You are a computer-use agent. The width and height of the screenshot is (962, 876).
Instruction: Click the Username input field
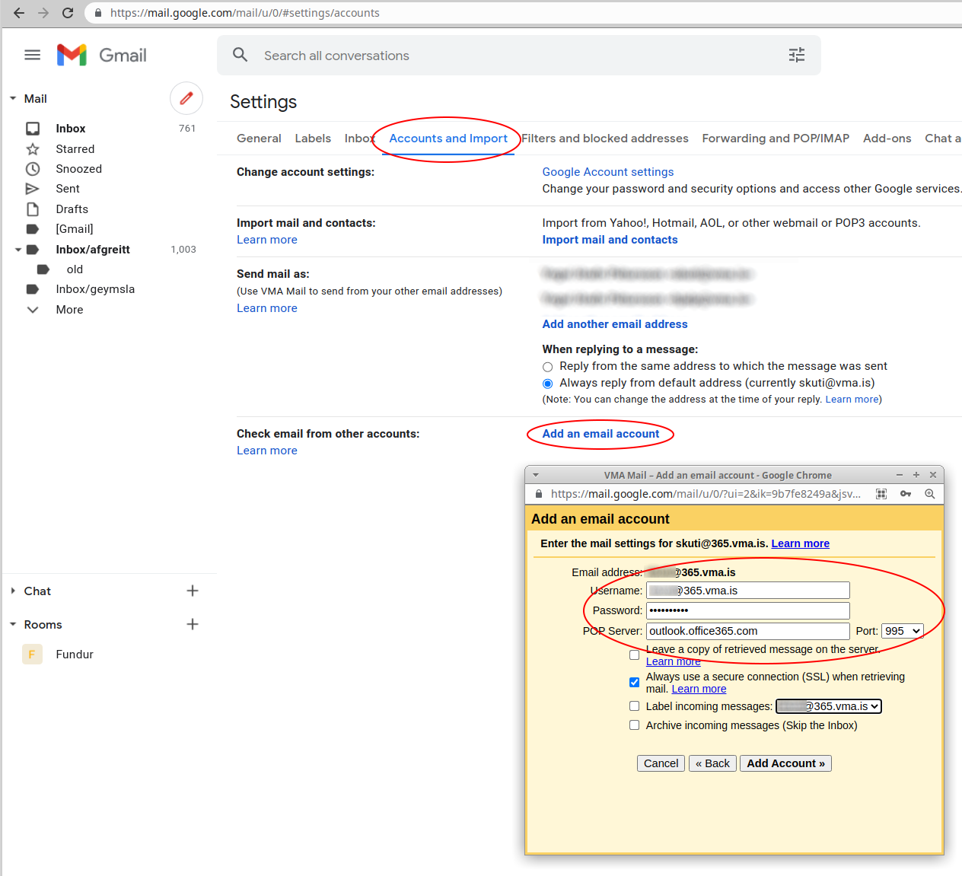pyautogui.click(x=747, y=591)
